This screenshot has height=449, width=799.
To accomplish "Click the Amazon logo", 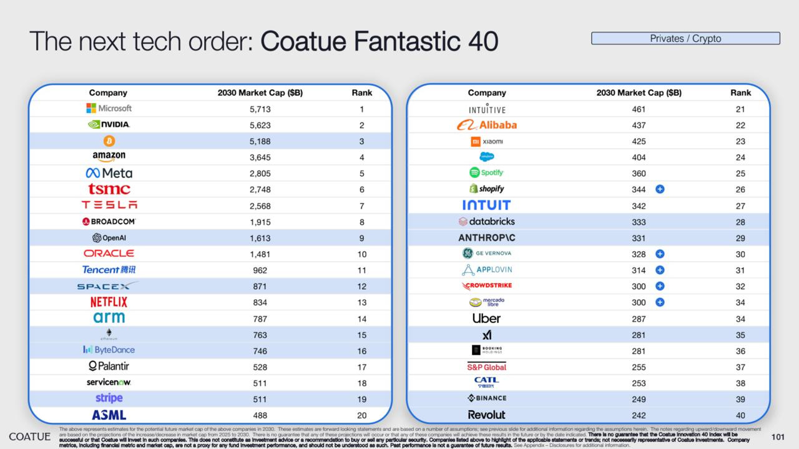I will (x=109, y=157).
